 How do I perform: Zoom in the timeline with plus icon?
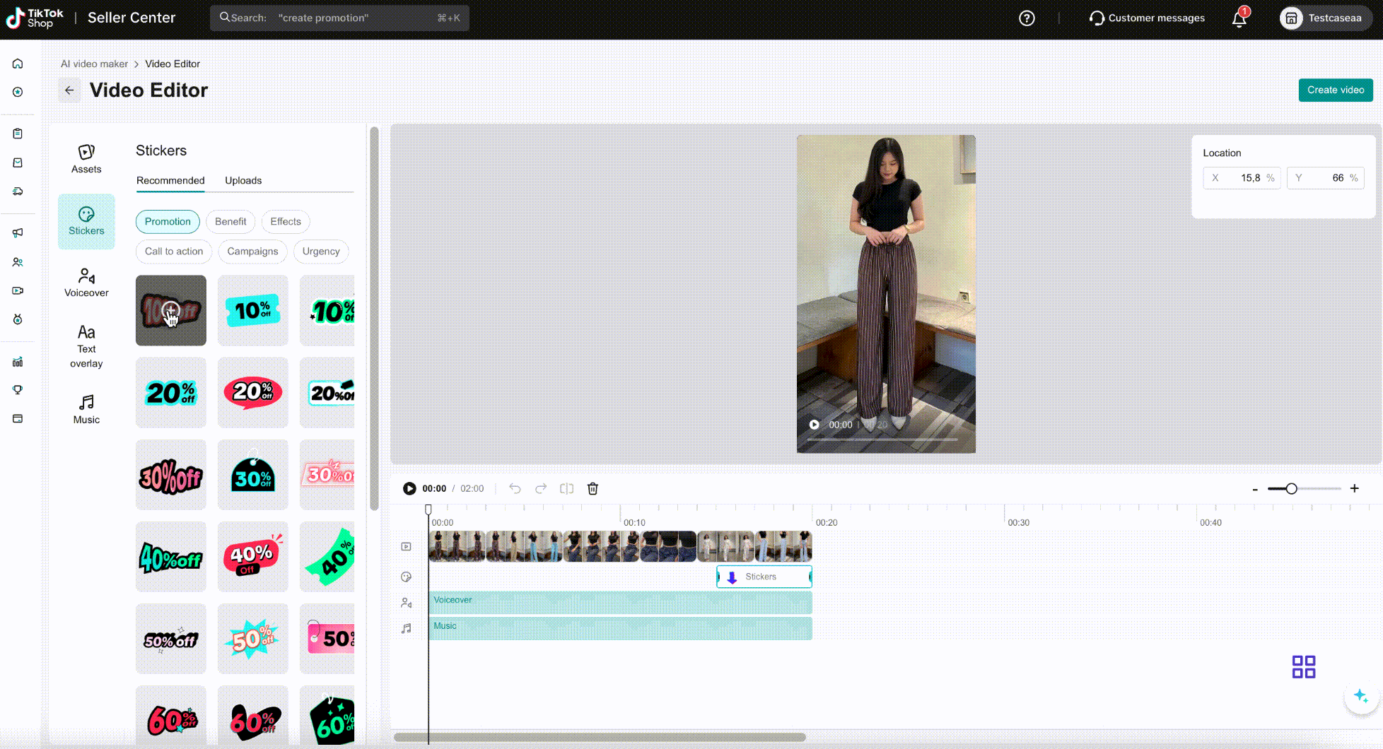click(x=1354, y=488)
